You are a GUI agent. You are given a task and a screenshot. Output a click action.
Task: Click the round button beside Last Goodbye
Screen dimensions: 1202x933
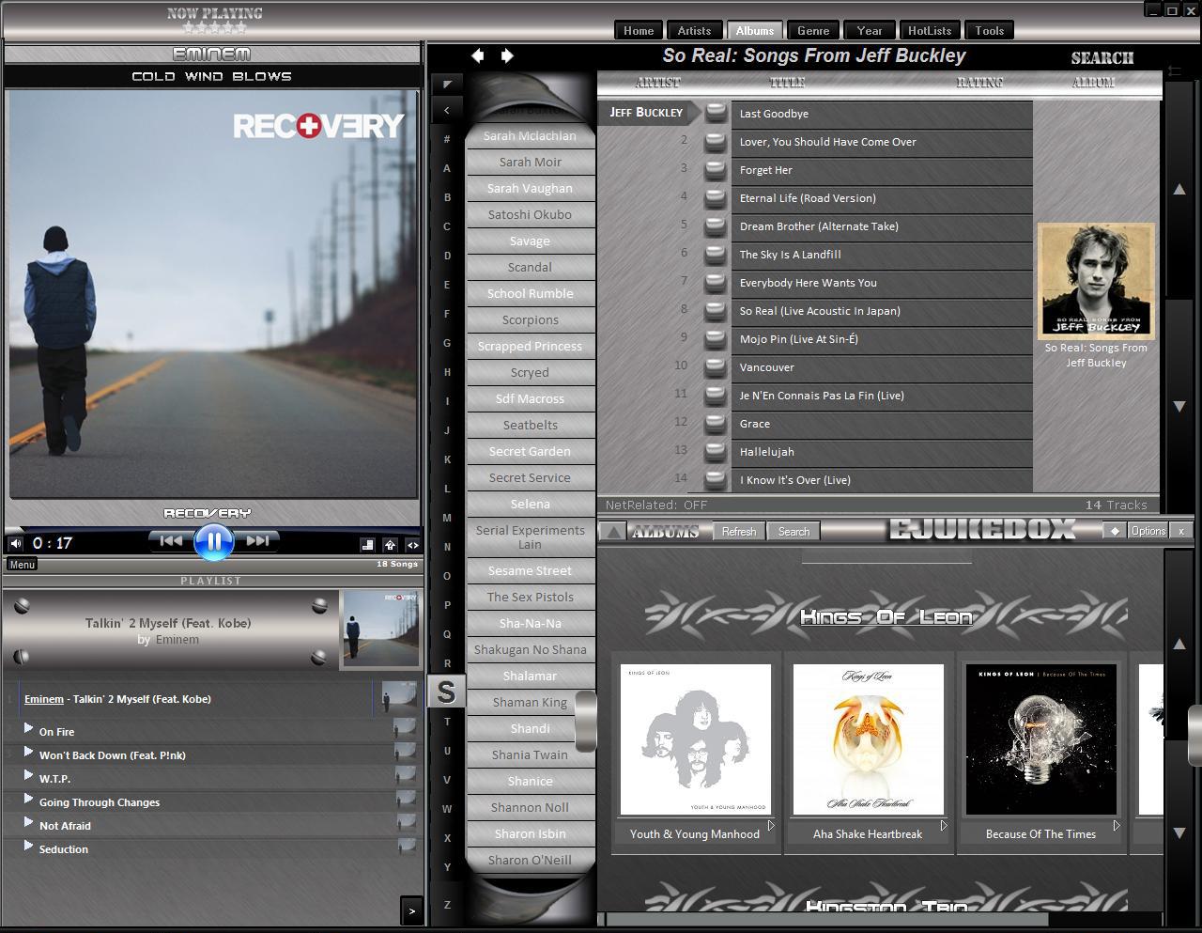pyautogui.click(x=716, y=113)
